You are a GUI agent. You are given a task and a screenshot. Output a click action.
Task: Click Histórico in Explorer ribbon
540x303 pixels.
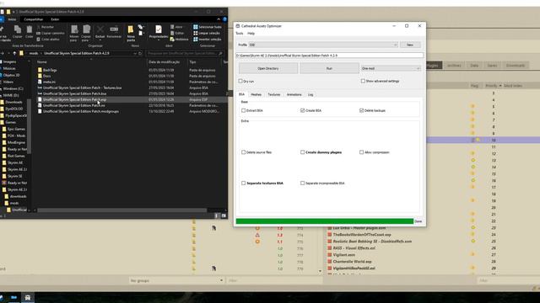pyautogui.click(x=179, y=40)
